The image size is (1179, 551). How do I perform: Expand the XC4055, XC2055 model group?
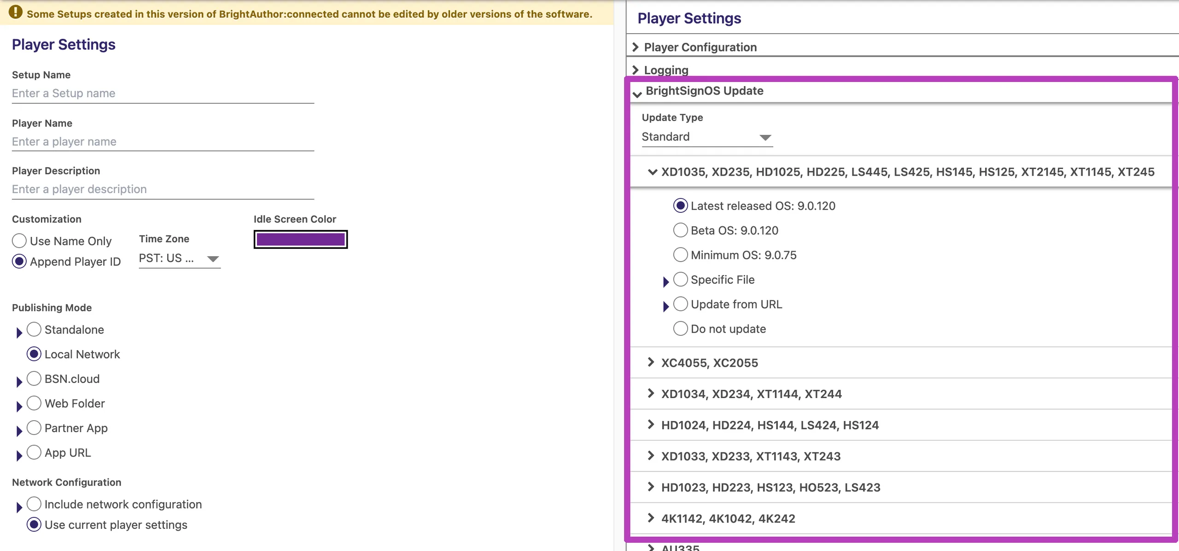tap(651, 362)
